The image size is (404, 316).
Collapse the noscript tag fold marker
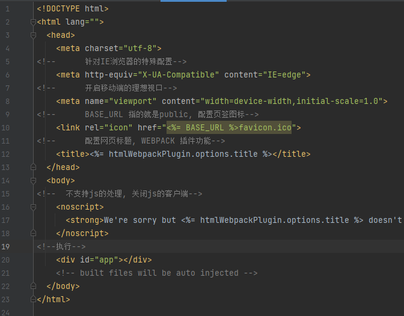point(34,207)
